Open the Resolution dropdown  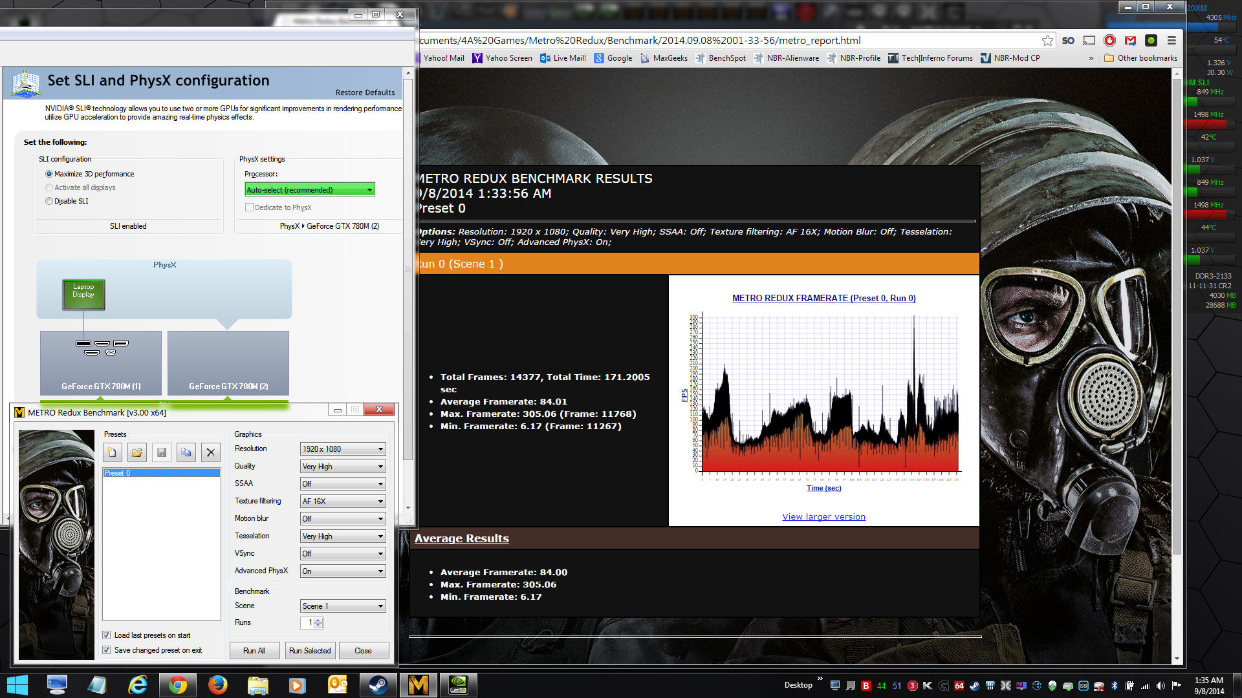tap(343, 449)
